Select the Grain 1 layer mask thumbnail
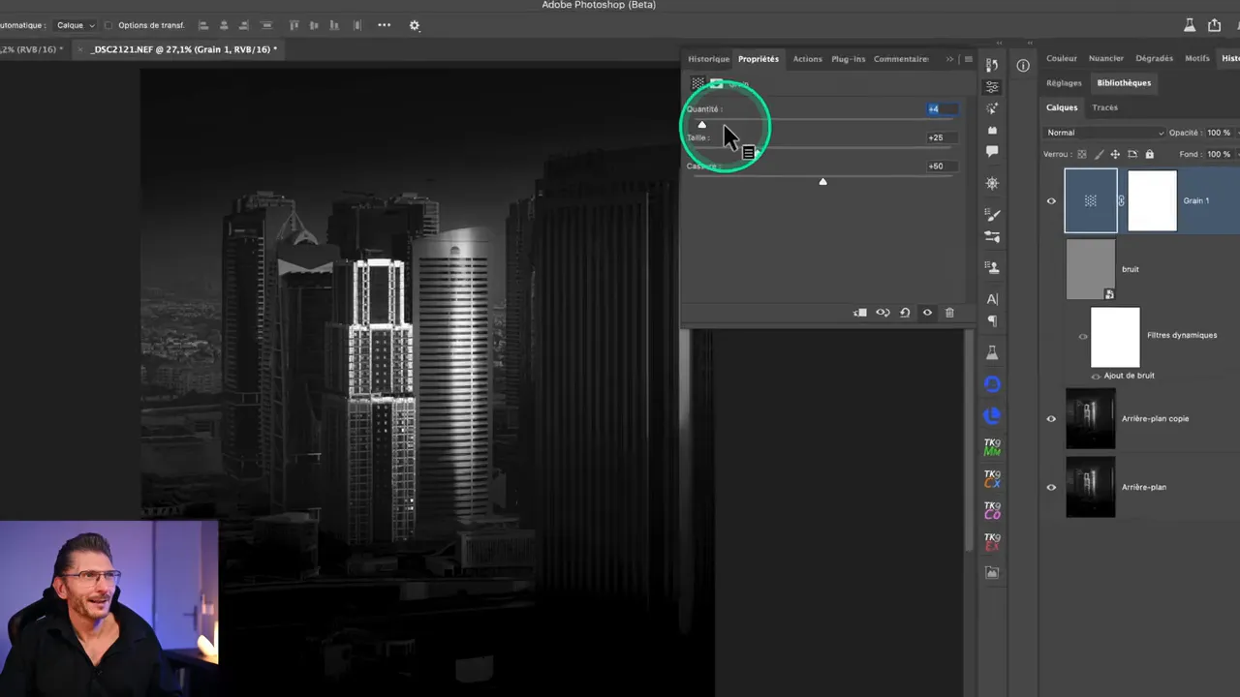Viewport: 1240px width, 697px height. 1152,200
